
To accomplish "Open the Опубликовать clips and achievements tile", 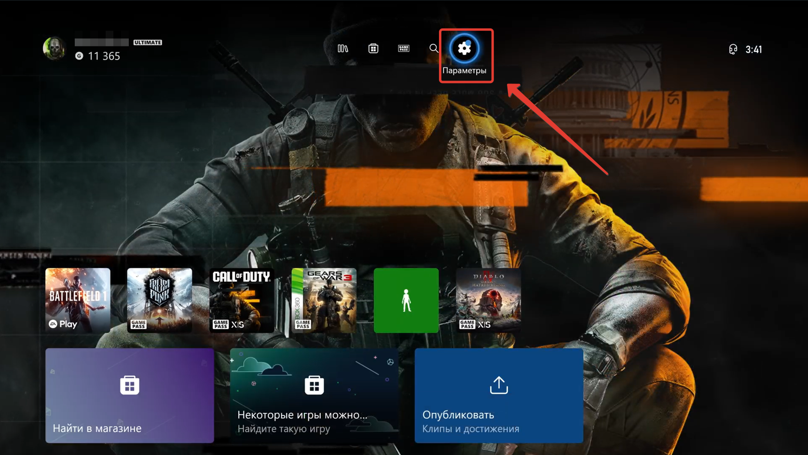I will 499,395.
